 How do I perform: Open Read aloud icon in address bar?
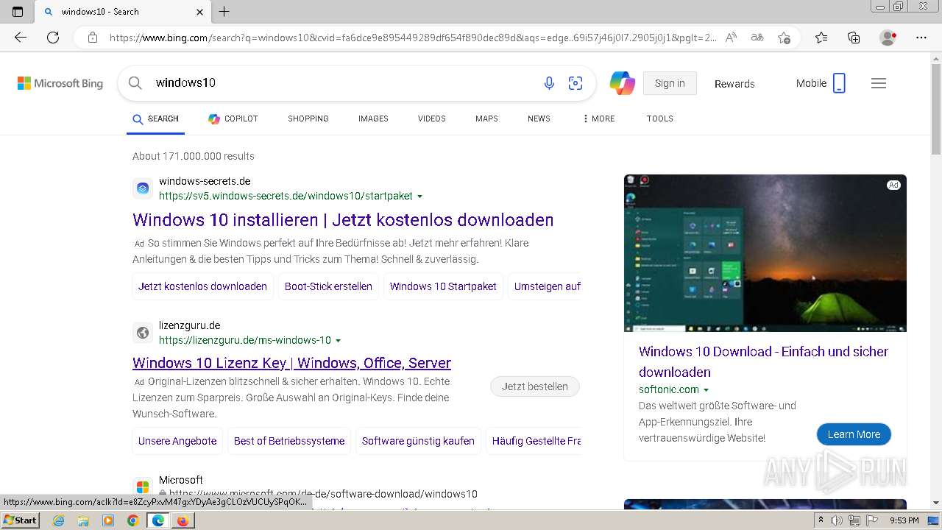pyautogui.click(x=731, y=38)
